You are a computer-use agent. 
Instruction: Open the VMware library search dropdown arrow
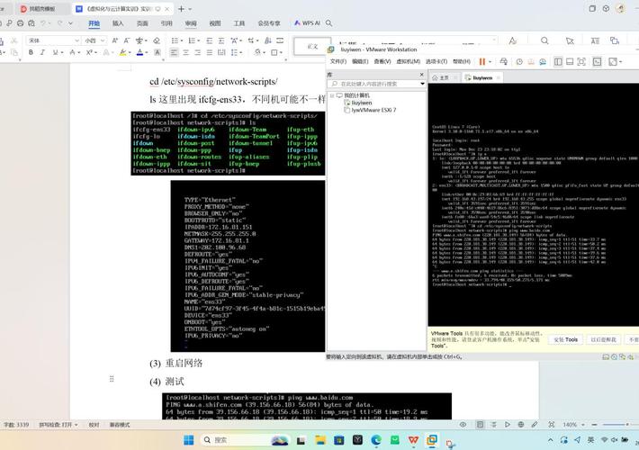(422, 84)
